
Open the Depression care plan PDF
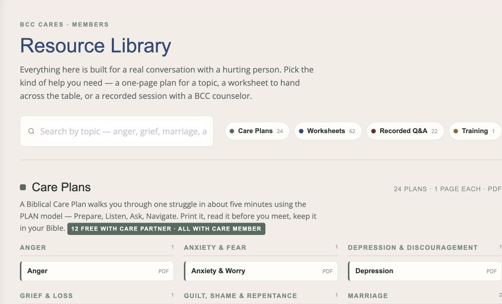click(x=425, y=271)
